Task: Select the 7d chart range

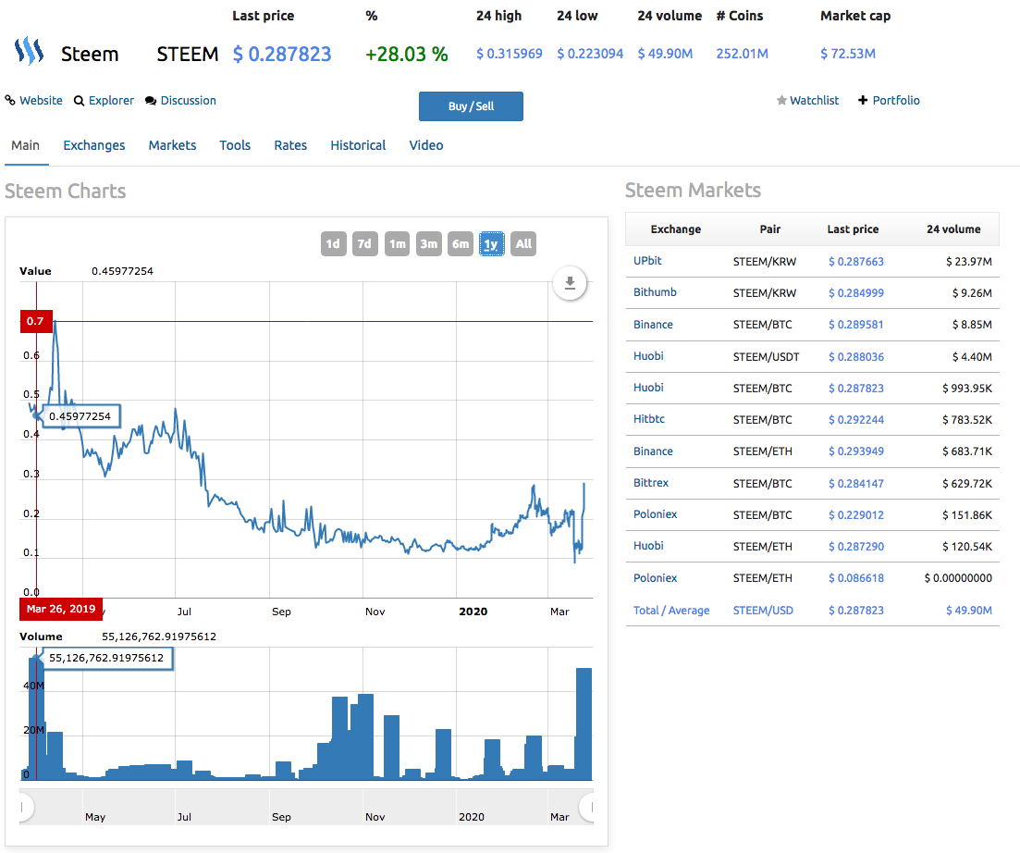Action: pos(365,244)
